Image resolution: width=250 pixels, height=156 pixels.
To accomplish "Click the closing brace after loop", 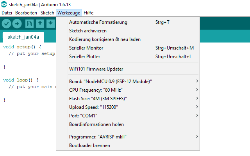I will (4, 100).
